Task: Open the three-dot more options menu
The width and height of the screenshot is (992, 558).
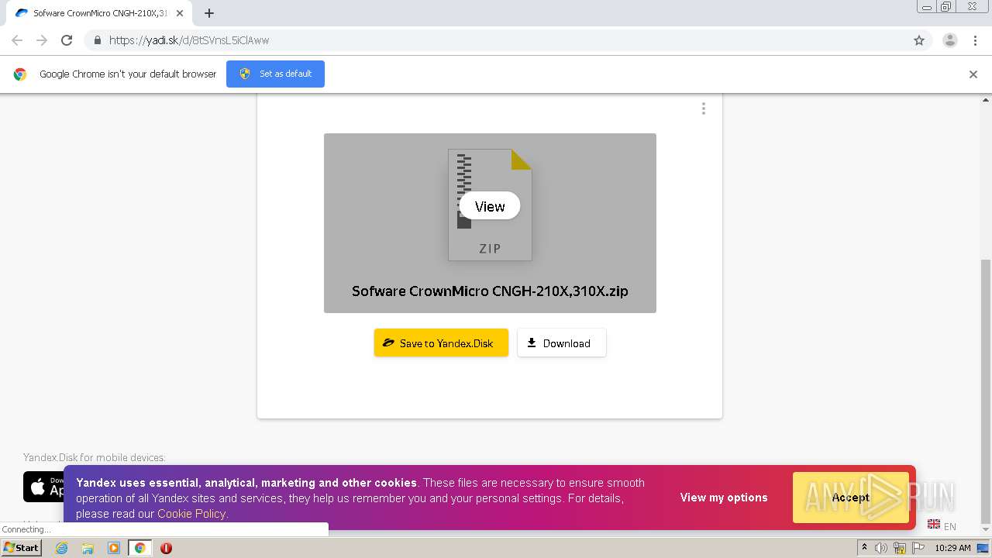Action: tap(703, 109)
